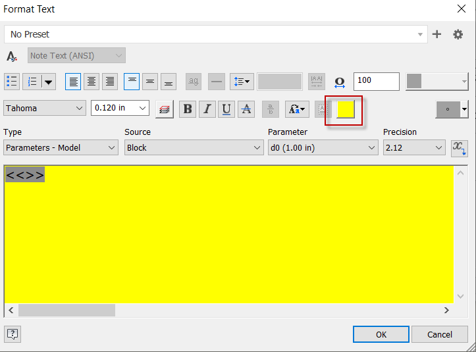Set right text justification

[110, 82]
